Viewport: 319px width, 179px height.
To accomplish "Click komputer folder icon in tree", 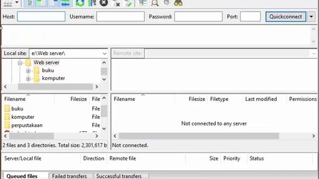I will (36, 78).
